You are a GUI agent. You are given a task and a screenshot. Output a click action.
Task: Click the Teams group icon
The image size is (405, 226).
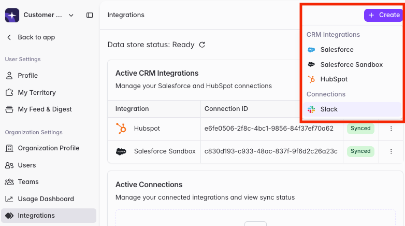[9, 182]
